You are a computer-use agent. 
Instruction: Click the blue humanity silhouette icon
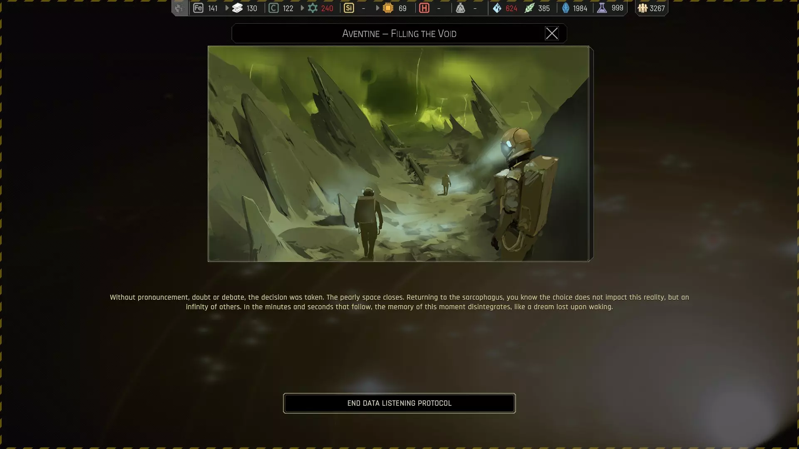566,8
